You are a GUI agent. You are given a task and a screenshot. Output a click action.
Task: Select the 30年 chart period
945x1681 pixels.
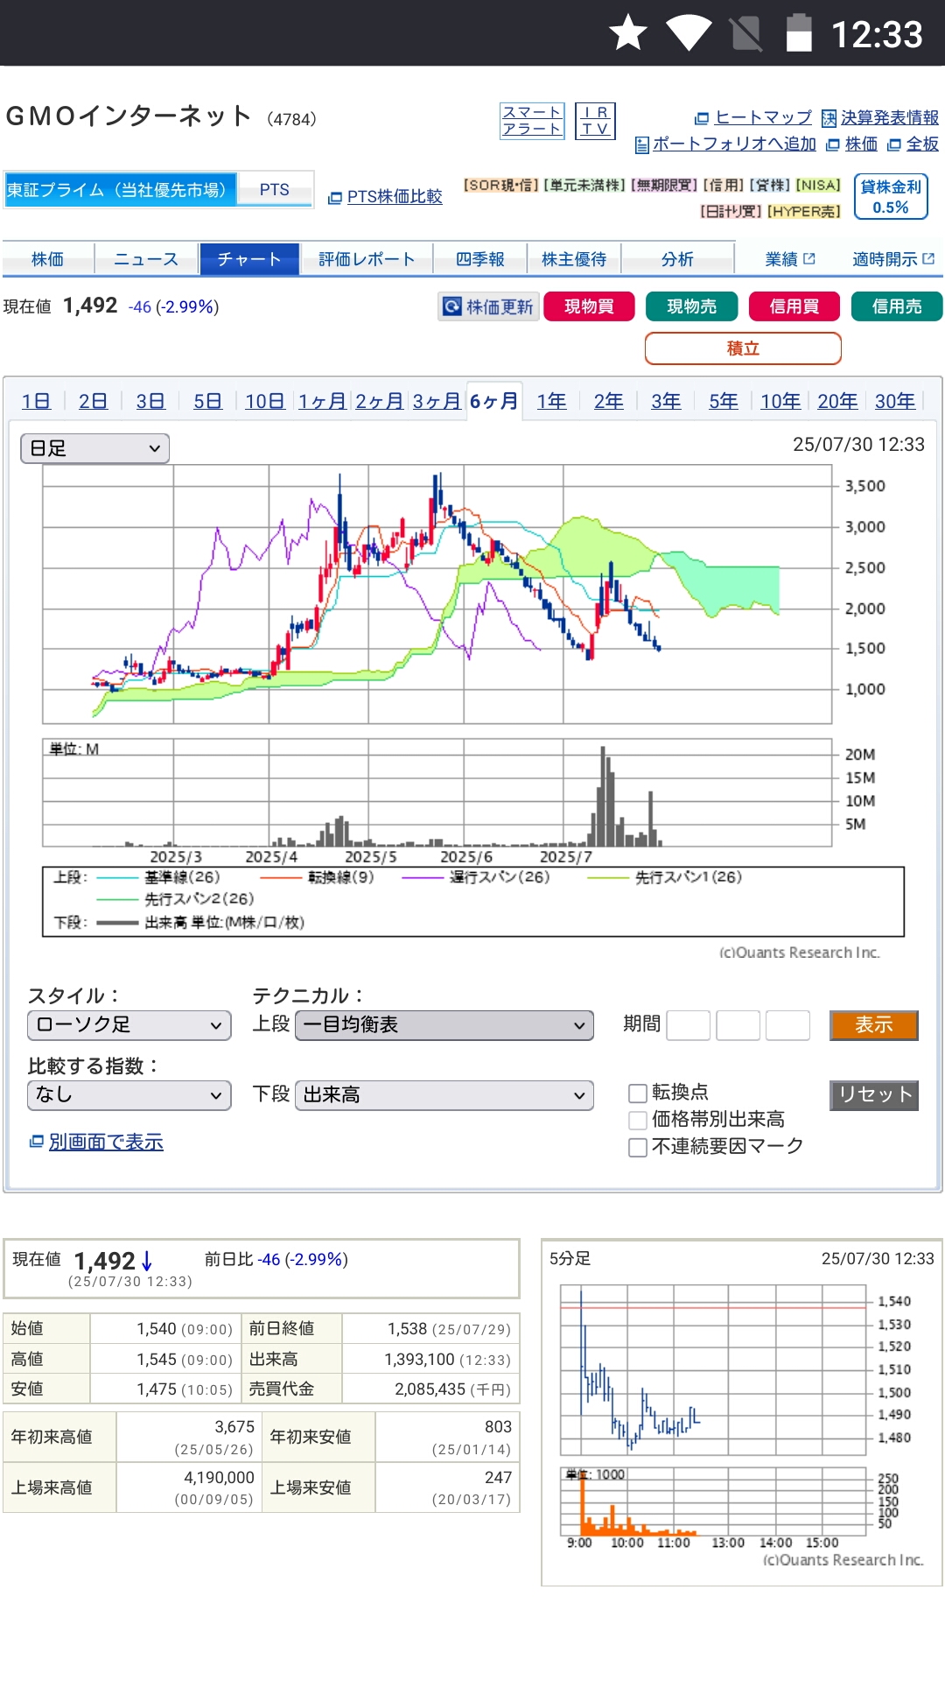pos(895,401)
